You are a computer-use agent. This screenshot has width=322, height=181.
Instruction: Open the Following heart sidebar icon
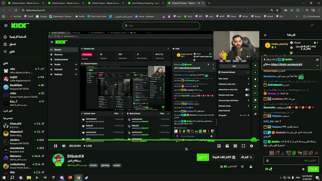(5, 52)
